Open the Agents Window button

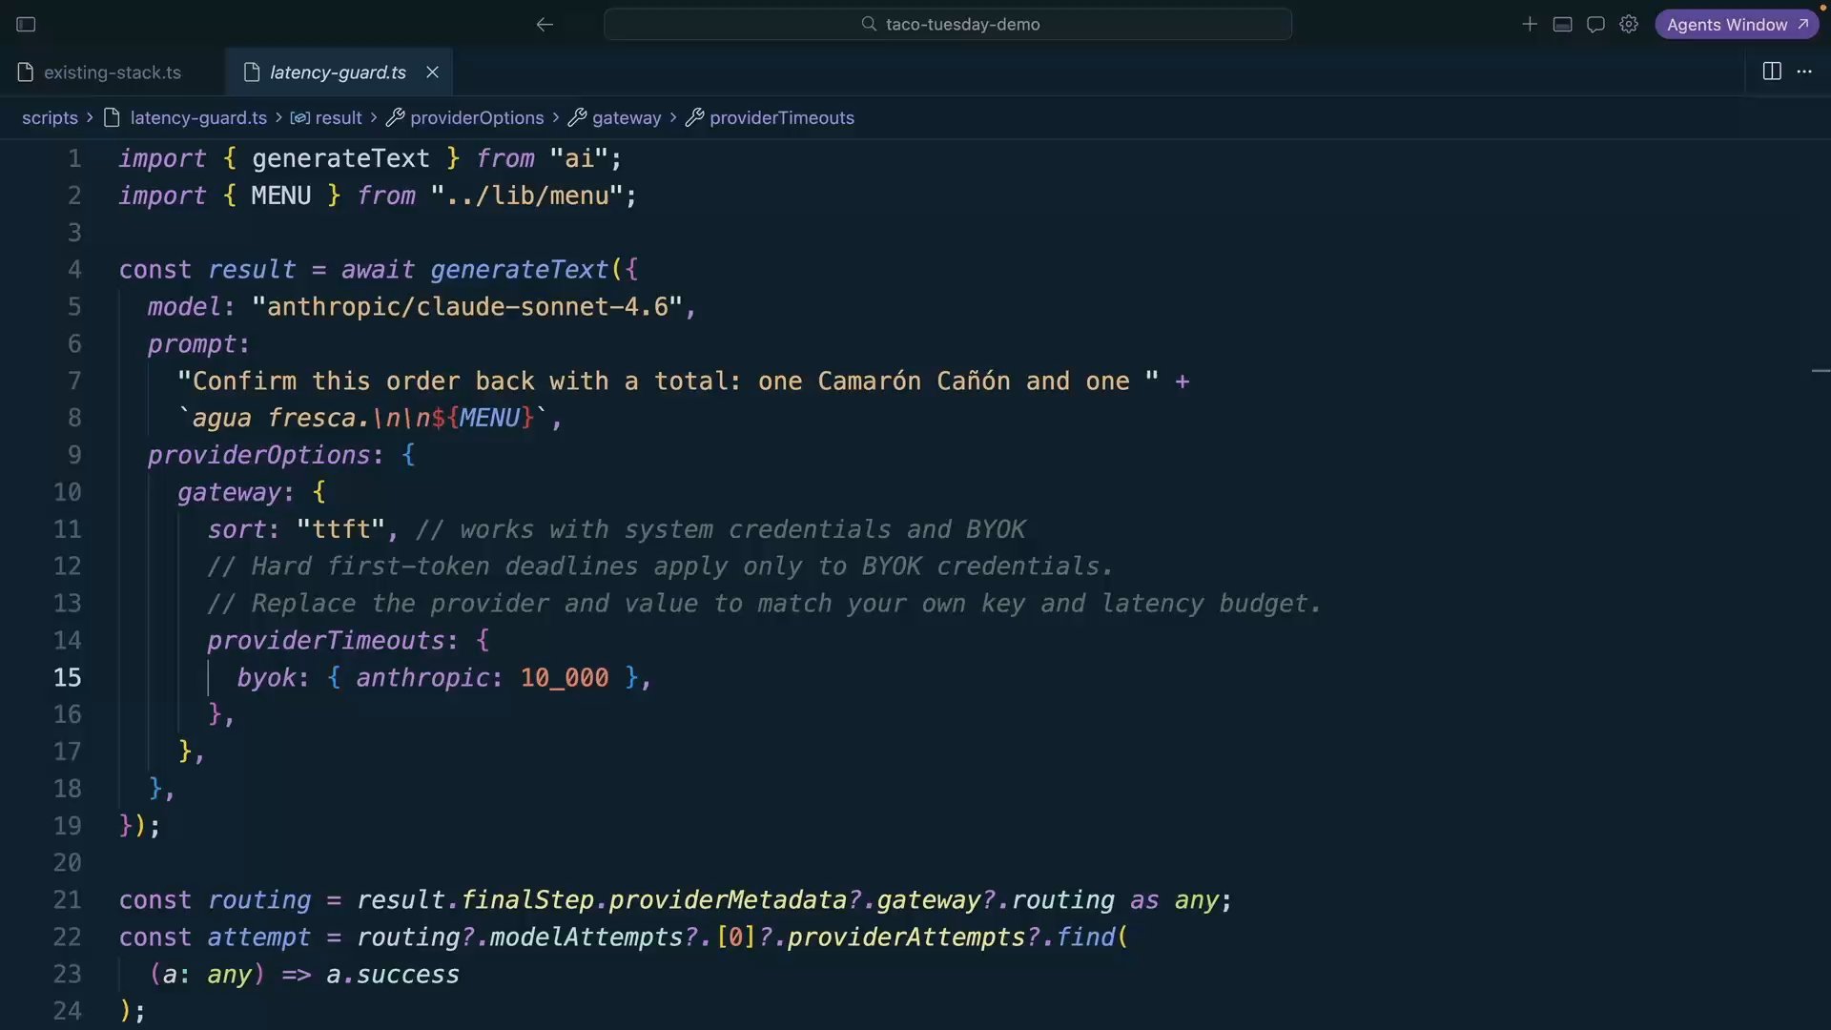[1737, 24]
